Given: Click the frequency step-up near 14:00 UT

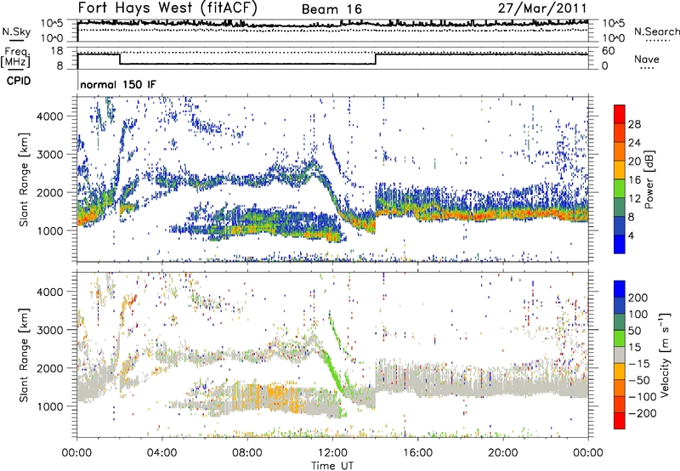Looking at the screenshot, I should click(x=376, y=59).
